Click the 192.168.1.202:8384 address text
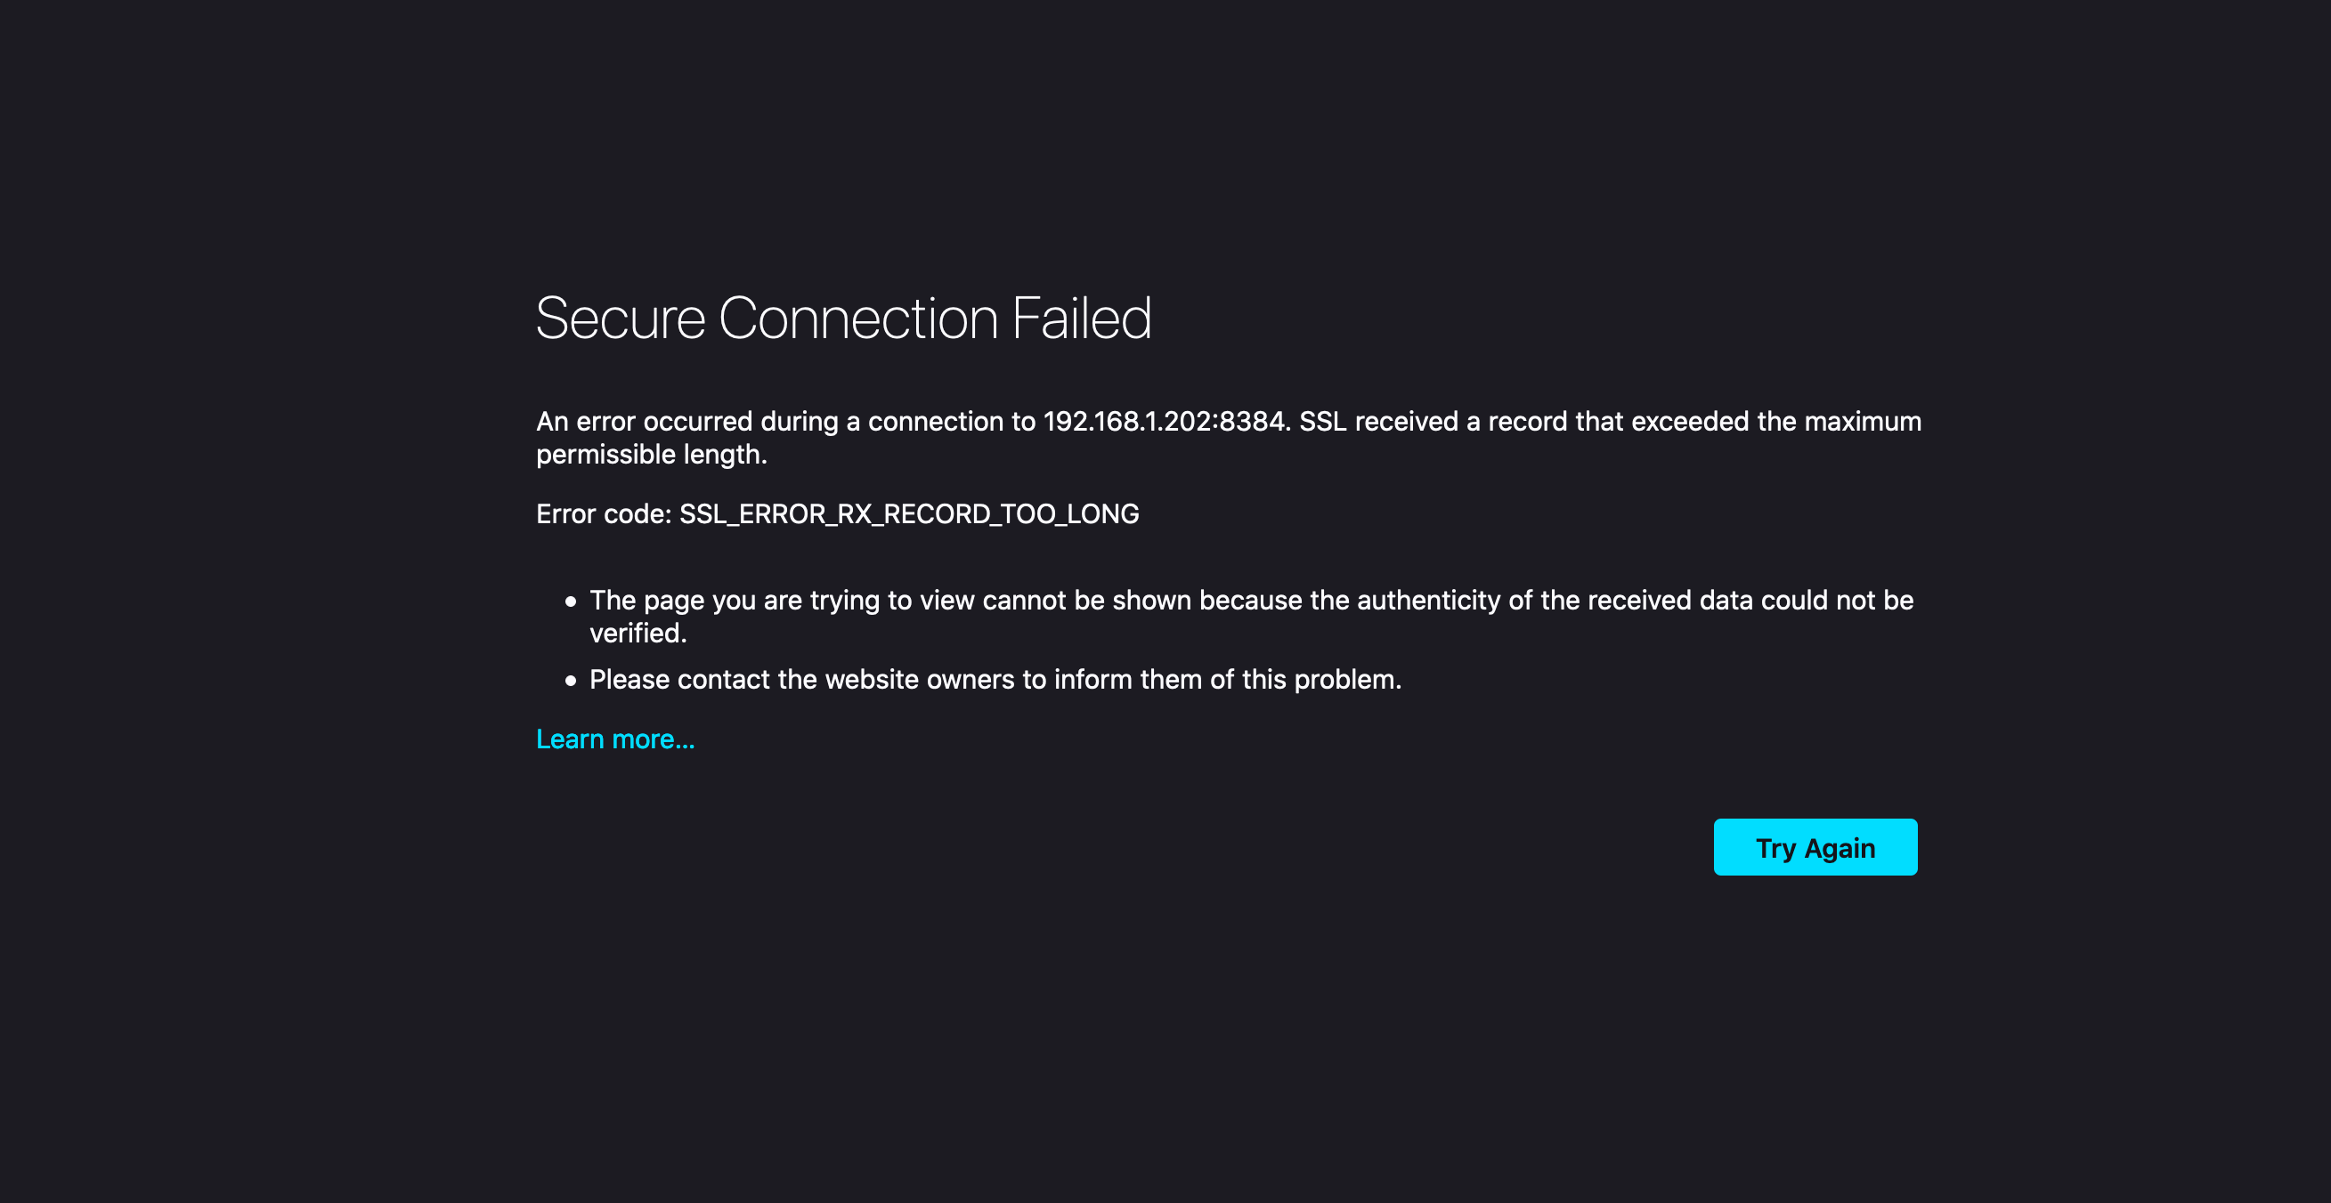The image size is (2331, 1203). click(x=1164, y=422)
